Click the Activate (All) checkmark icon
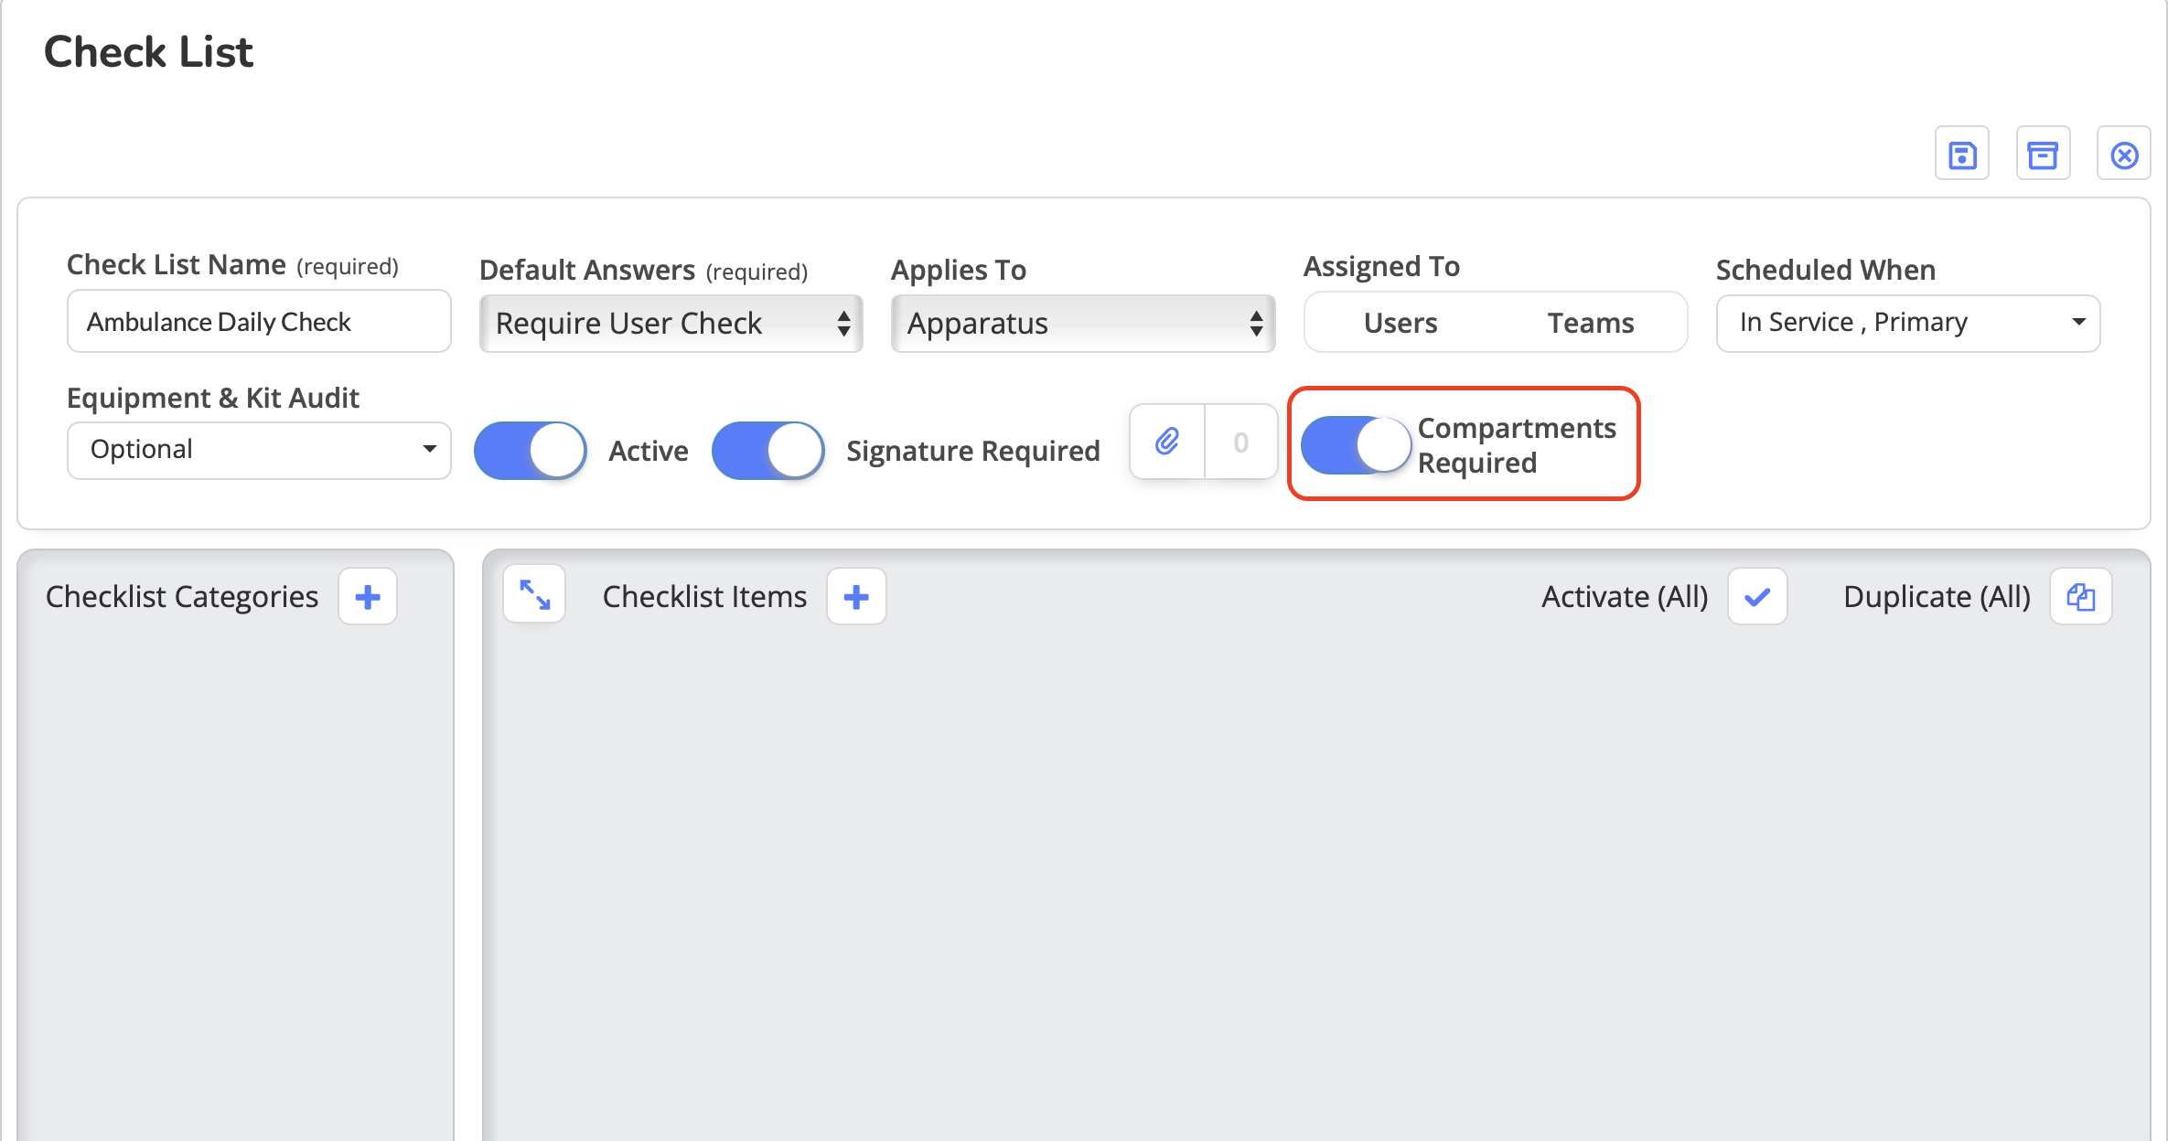Screen dimensions: 2168x1141 click(1757, 597)
